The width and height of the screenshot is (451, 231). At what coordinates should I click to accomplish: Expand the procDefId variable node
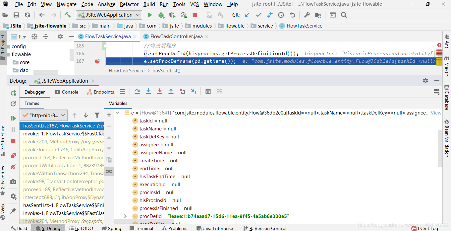click(x=125, y=216)
